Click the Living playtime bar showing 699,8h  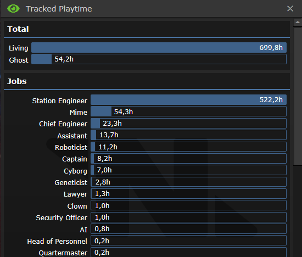pyautogui.click(x=159, y=48)
